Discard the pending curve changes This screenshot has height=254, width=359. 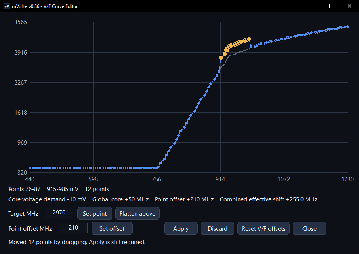(218, 228)
